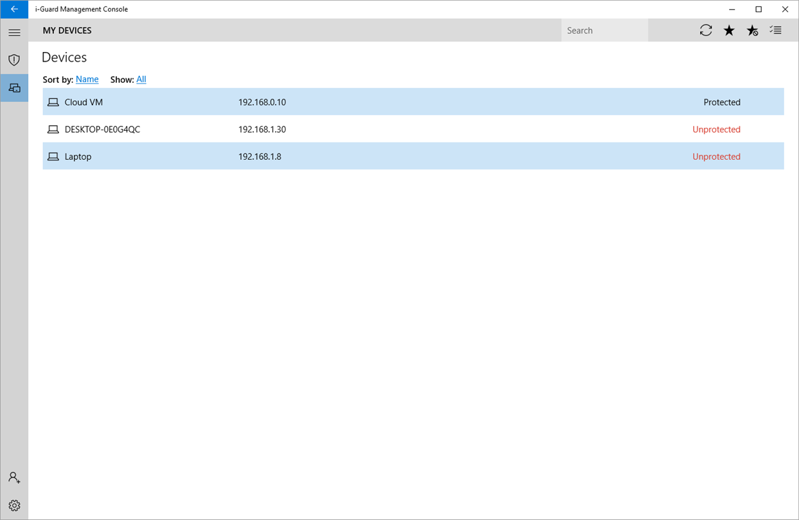Click Unprotected status of DESKTOP-0E0G4QC
Image resolution: width=799 pixels, height=520 pixels.
716,129
